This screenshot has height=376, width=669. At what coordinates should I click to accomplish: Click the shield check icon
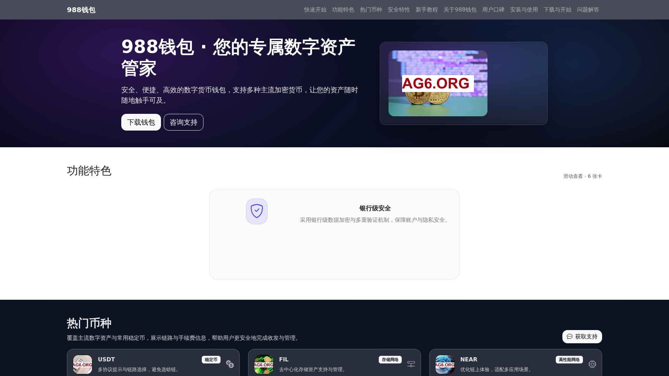tap(257, 211)
